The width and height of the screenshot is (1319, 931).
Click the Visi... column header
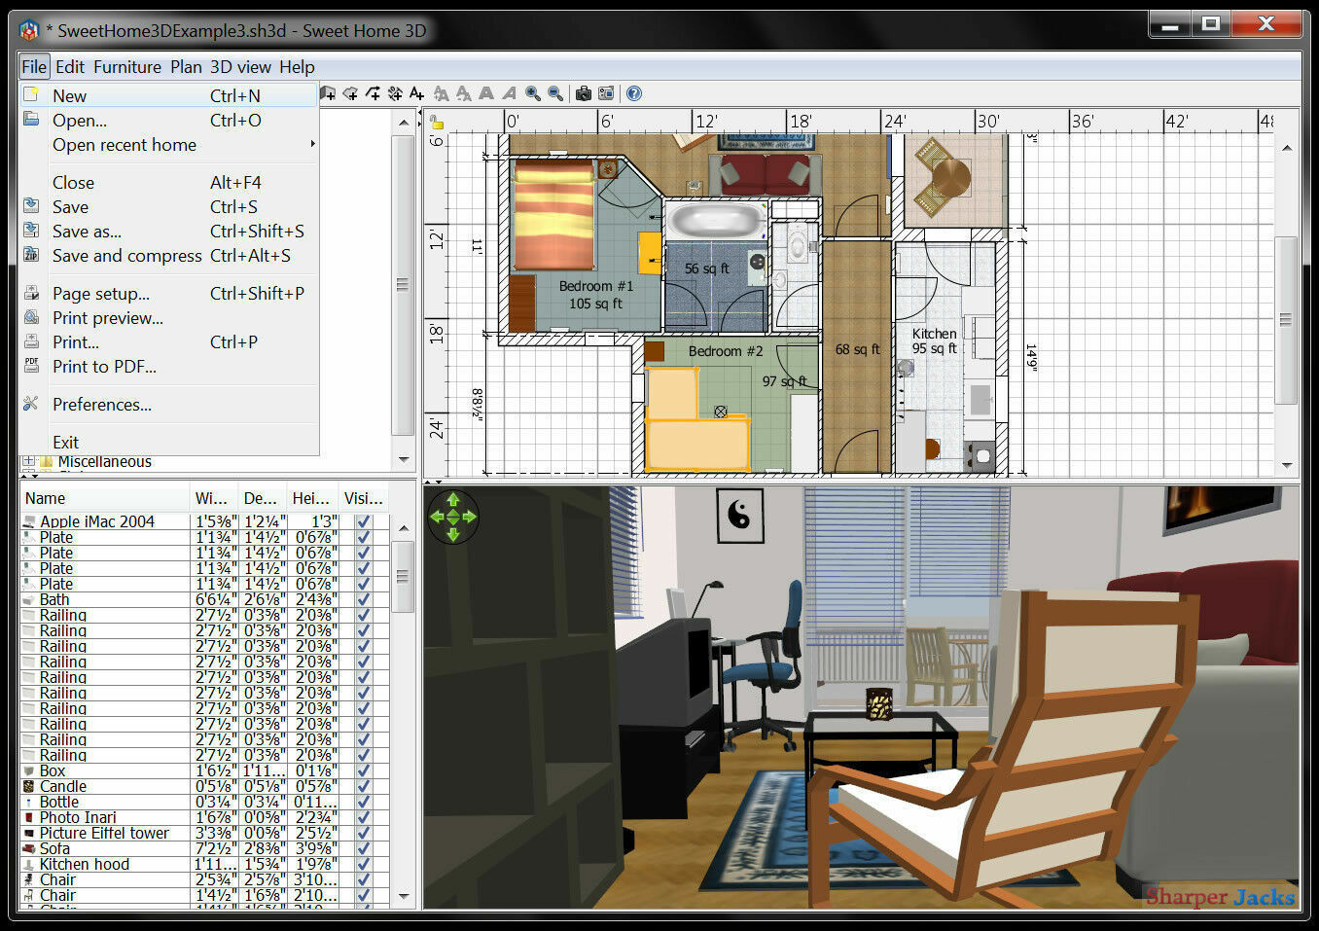(364, 498)
